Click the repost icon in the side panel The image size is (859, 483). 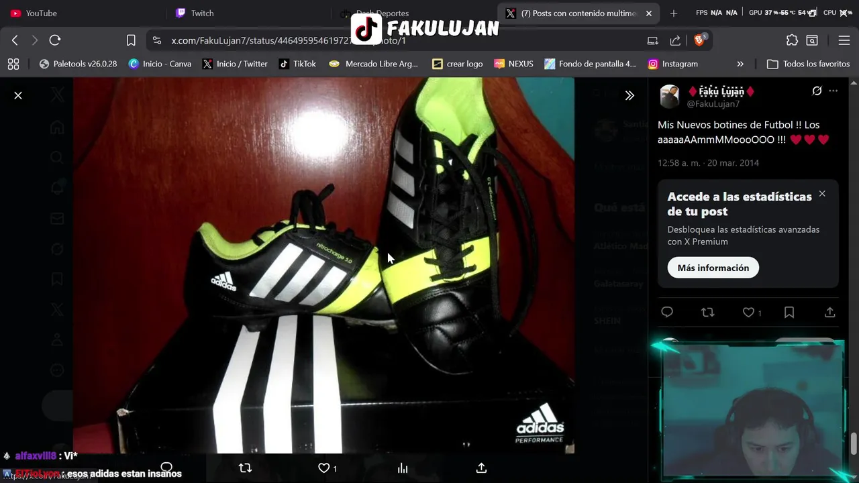(707, 312)
